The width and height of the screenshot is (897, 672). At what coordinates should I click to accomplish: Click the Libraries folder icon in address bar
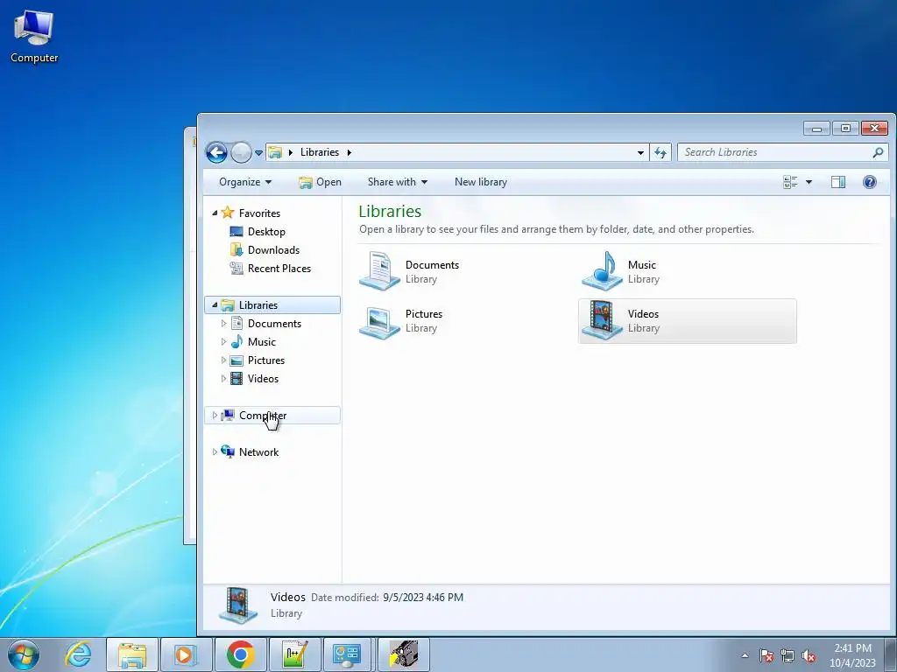[x=275, y=152]
